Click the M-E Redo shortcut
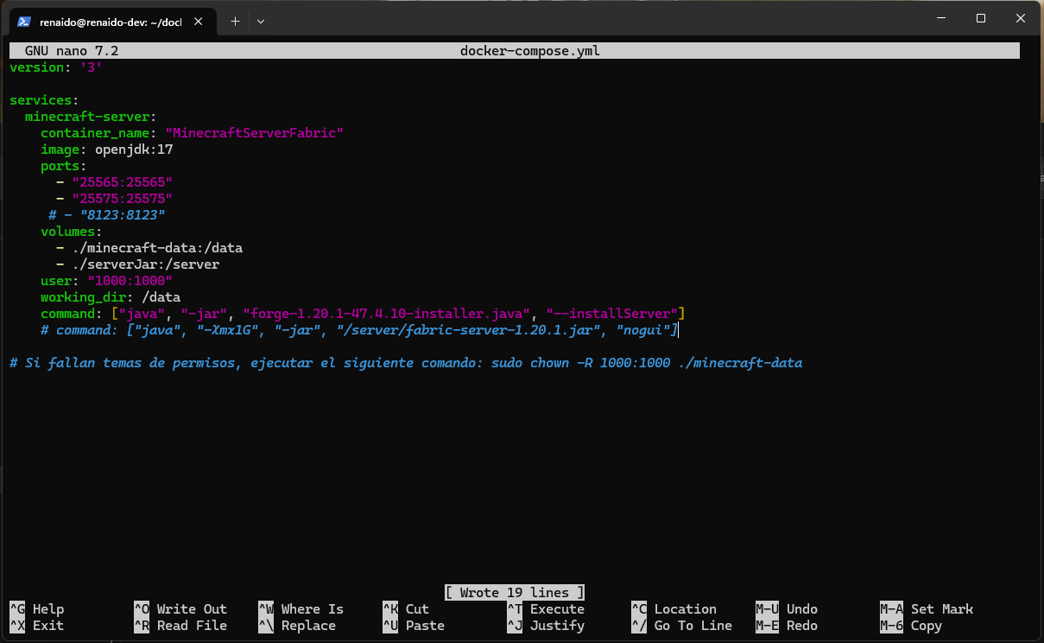This screenshot has width=1044, height=643. (787, 626)
